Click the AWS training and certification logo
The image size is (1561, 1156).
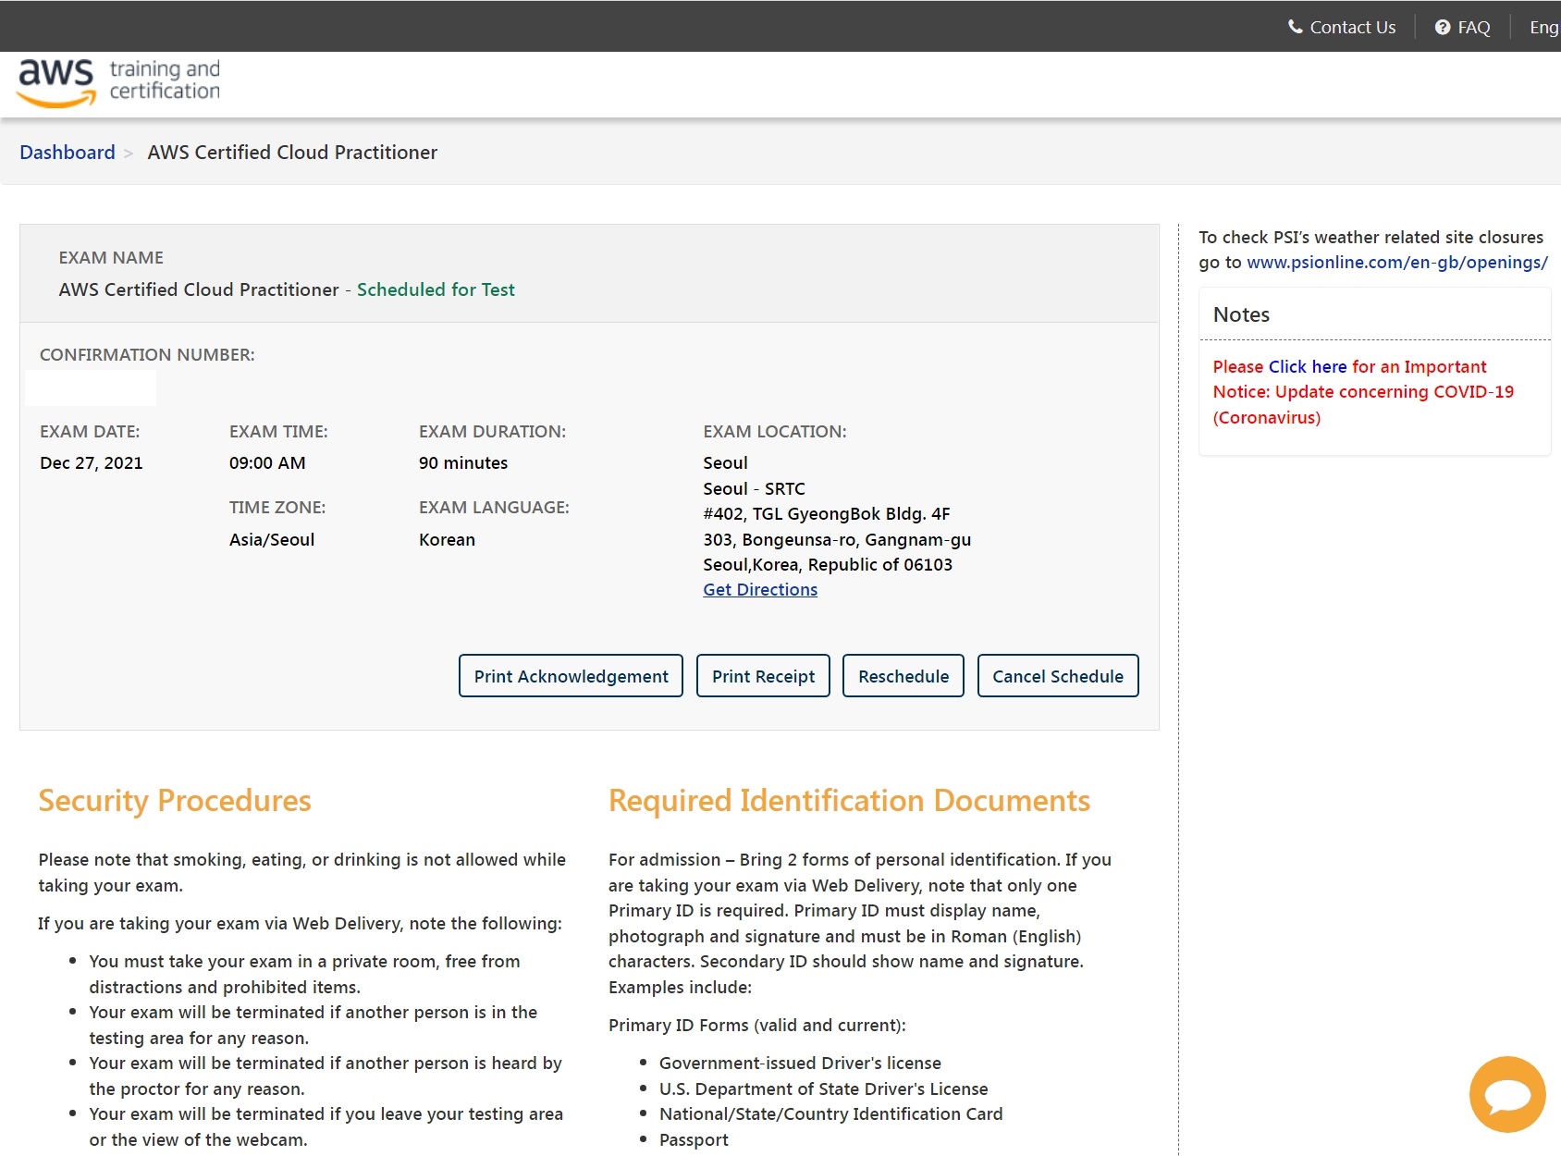119,83
